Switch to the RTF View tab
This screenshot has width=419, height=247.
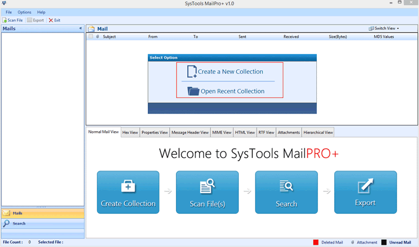(x=266, y=133)
